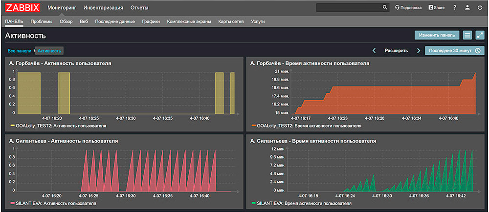Click the ZABBIX logo
The width and height of the screenshot is (489, 212).
tap(22, 8)
